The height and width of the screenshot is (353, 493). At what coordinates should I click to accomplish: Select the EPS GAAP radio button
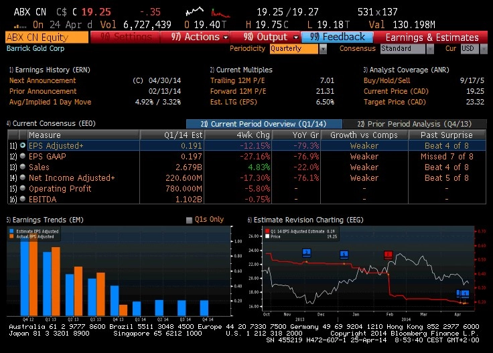(x=23, y=156)
